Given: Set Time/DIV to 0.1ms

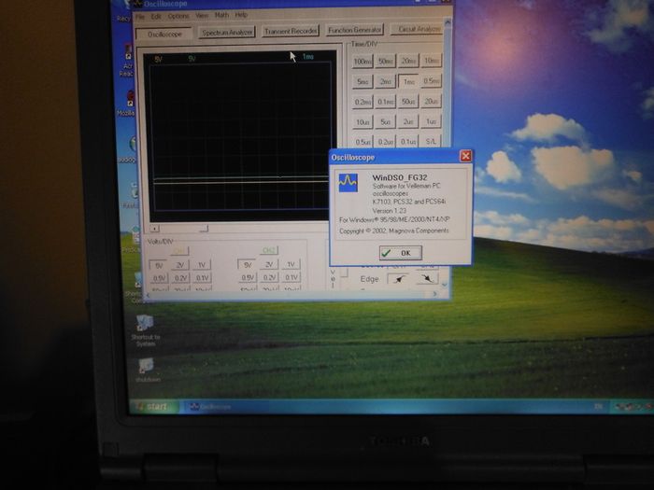Looking at the screenshot, I should point(385,102).
